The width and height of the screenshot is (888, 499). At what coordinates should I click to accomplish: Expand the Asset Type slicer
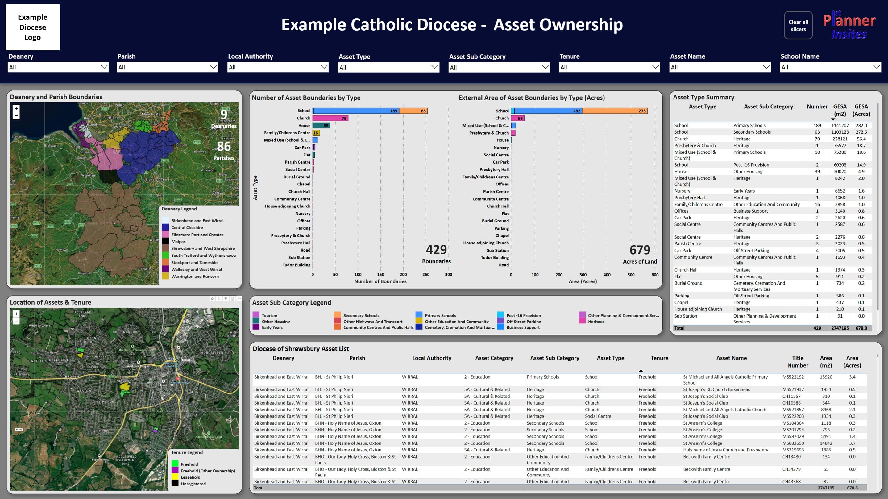pos(434,67)
